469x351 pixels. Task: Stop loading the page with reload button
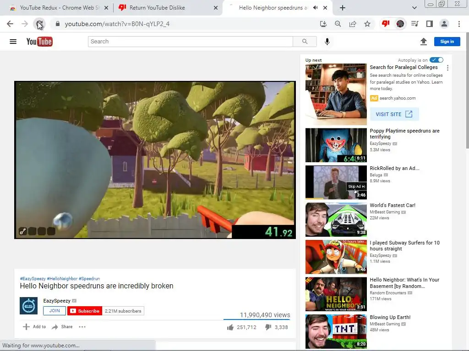tap(39, 24)
